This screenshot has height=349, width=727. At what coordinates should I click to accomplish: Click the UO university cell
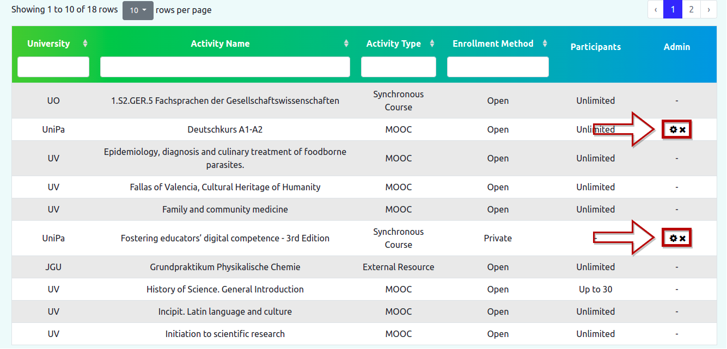click(x=53, y=101)
